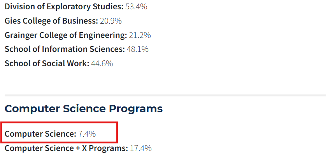The image size is (328, 156).
Task: Click the 'School of Information Sciences' label
Action: point(65,49)
